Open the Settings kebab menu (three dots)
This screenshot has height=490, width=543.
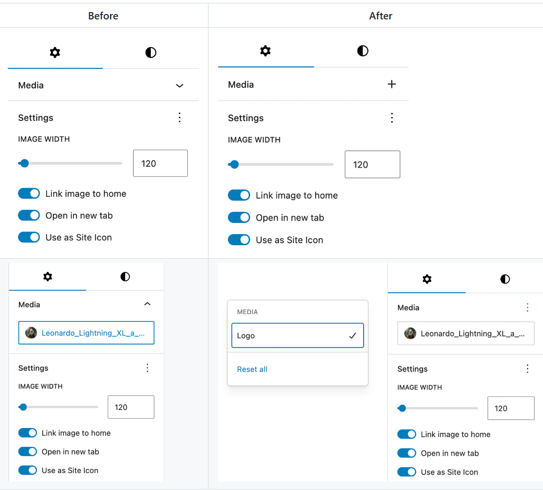click(x=179, y=117)
